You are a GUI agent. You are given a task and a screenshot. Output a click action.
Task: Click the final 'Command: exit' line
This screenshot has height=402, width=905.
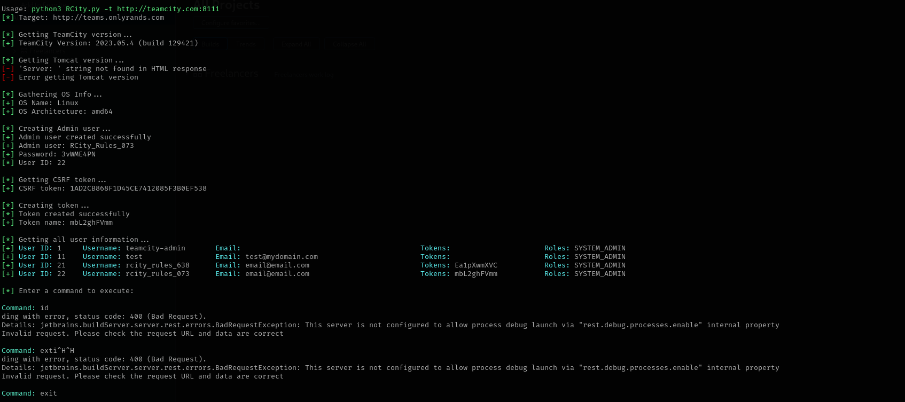29,393
